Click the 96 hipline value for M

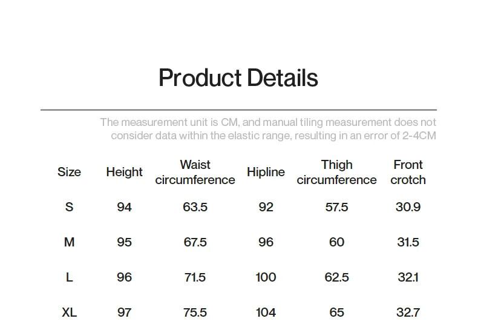[x=266, y=242]
